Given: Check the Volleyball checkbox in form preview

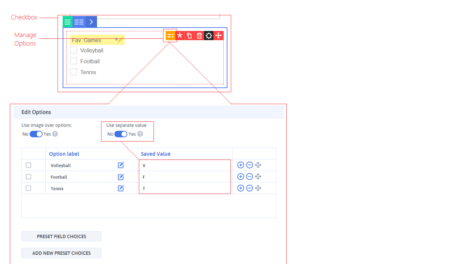Looking at the screenshot, I should (74, 50).
